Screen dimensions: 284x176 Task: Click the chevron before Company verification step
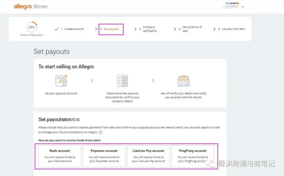(x=135, y=29)
